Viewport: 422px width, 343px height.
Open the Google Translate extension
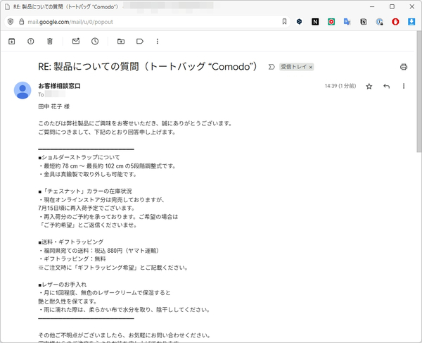347,22
